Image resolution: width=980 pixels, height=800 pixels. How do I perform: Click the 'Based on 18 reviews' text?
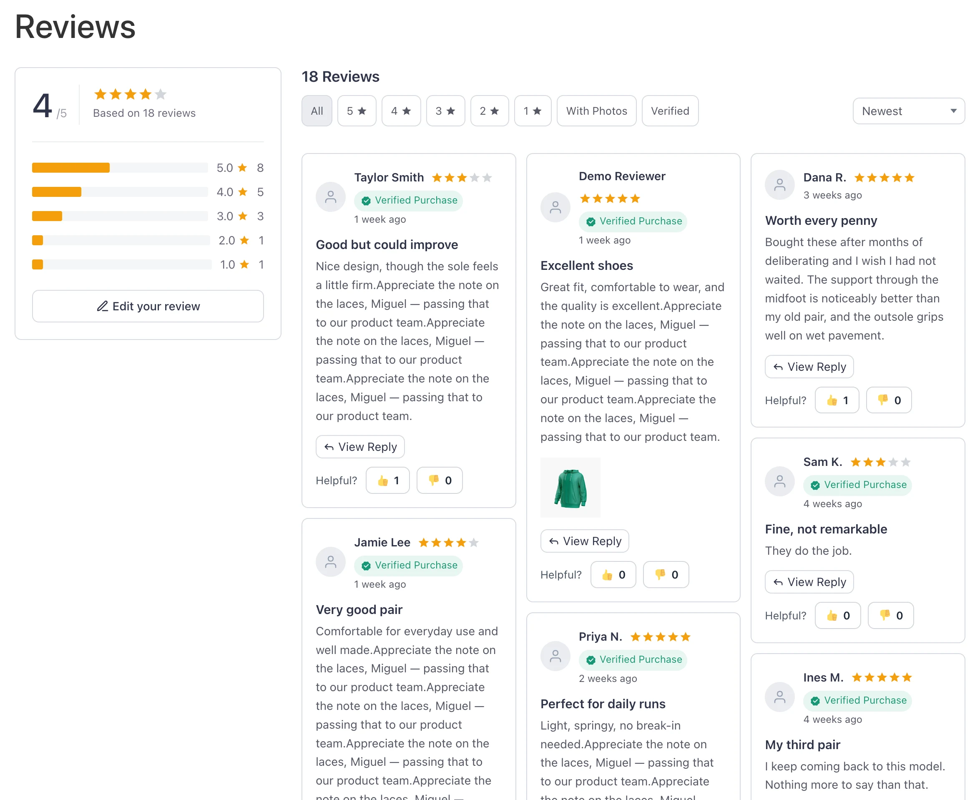pos(144,113)
